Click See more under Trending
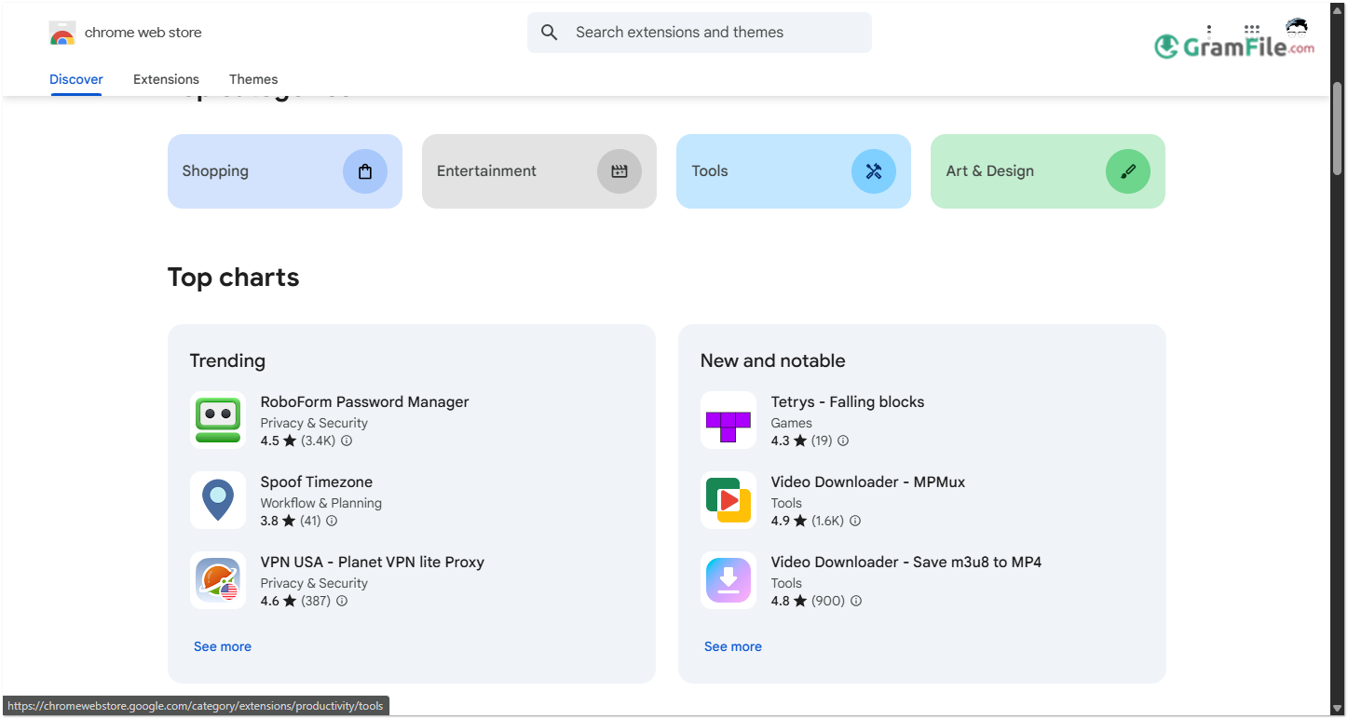The image size is (1348, 719). coord(223,646)
